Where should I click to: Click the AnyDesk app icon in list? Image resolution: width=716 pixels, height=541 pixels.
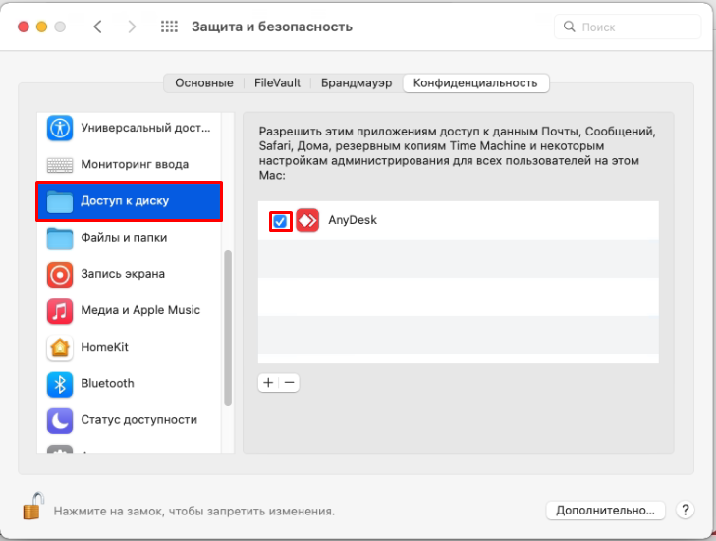pyautogui.click(x=308, y=221)
